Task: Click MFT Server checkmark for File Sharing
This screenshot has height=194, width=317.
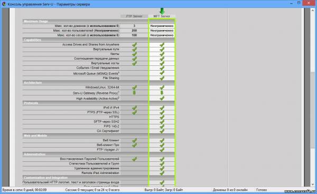Action: point(162,78)
